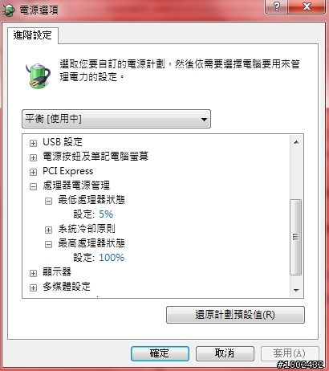Collapse the 處理器電源管理 node

tap(33, 186)
